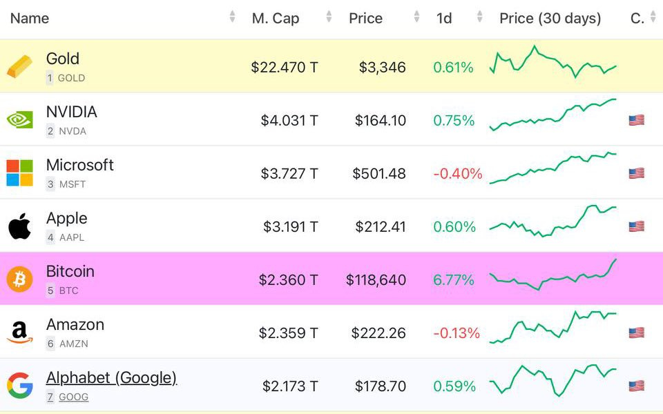Click Gold market cap $22.470 T
Screen dimensions: 663x414
285,67
